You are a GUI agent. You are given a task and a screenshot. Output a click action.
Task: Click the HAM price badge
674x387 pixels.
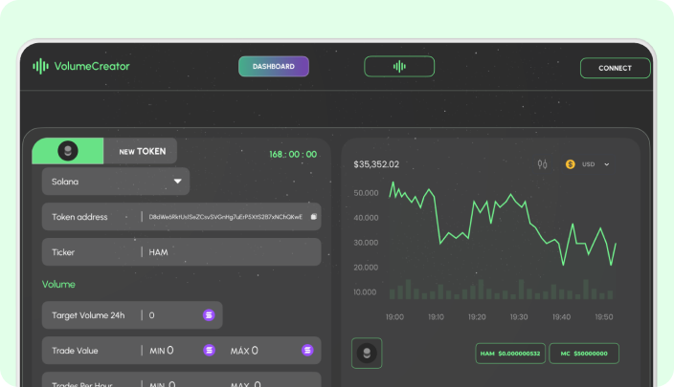click(x=510, y=354)
